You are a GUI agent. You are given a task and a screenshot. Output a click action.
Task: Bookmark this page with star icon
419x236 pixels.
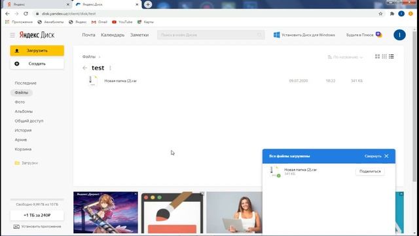tap(380, 14)
